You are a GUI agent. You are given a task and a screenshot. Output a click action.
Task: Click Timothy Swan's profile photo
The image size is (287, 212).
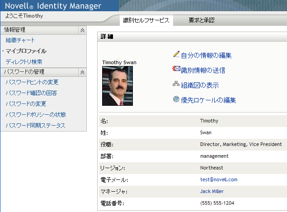click(118, 86)
